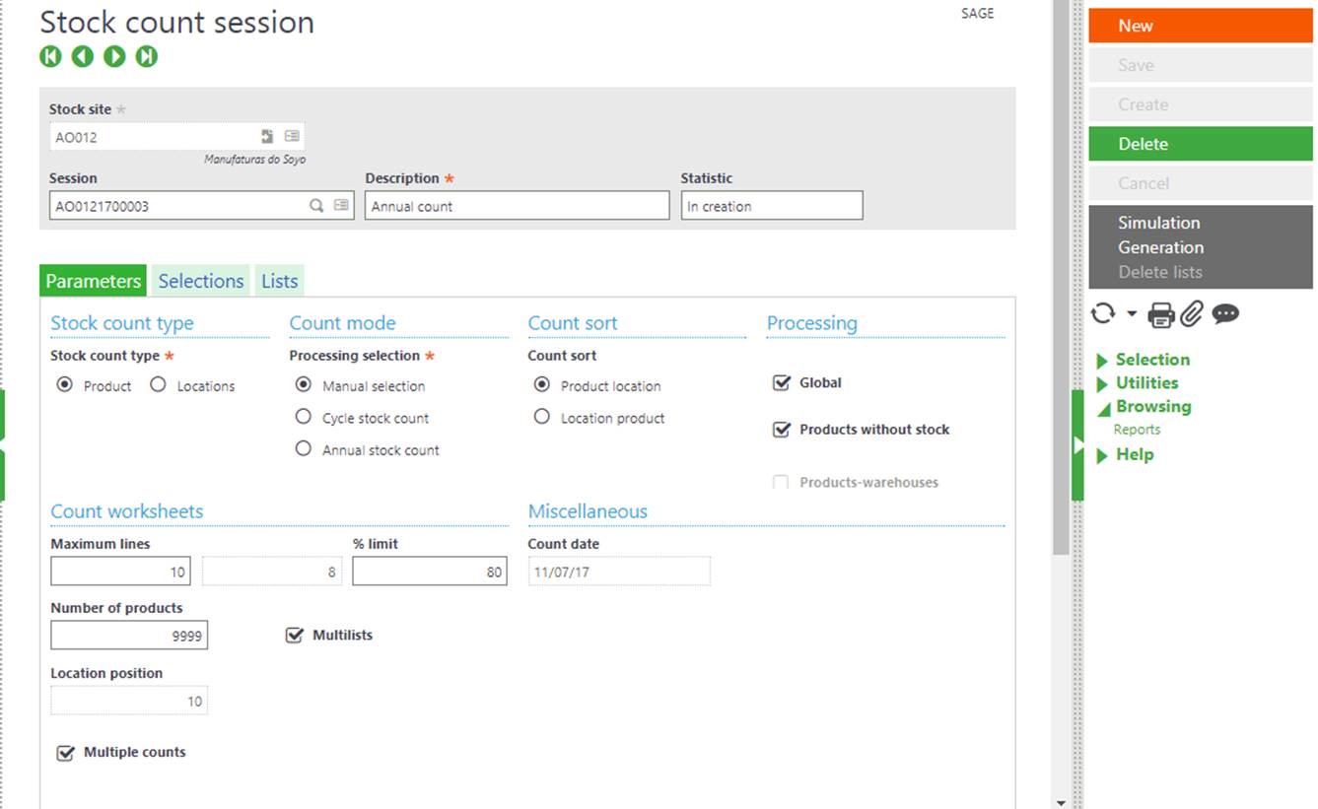Click inside the Count date field
This screenshot has width=1318, height=809.
(x=618, y=570)
